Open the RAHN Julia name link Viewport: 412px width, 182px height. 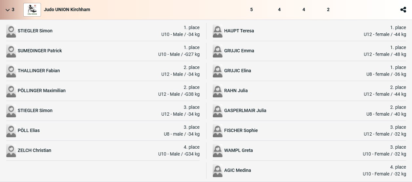tap(236, 91)
